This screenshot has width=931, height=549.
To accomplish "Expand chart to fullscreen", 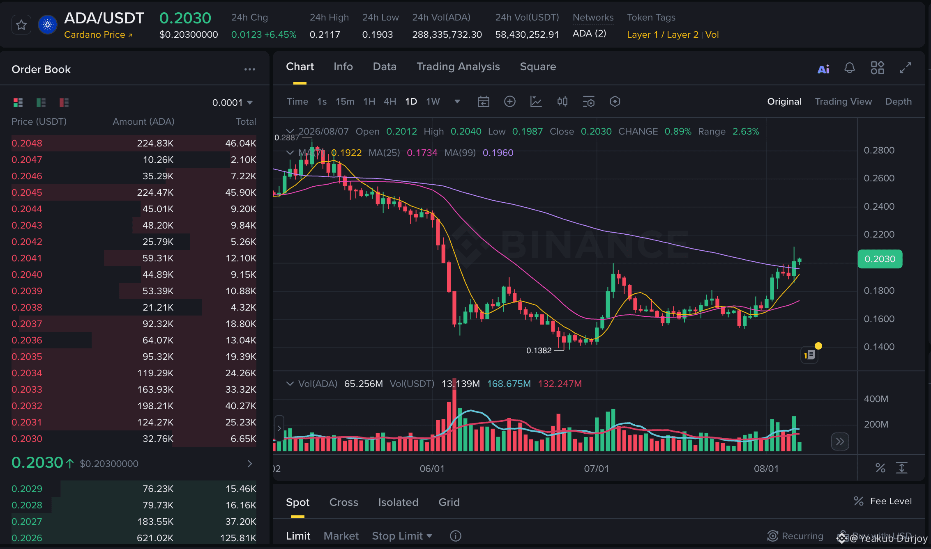I will [x=906, y=68].
